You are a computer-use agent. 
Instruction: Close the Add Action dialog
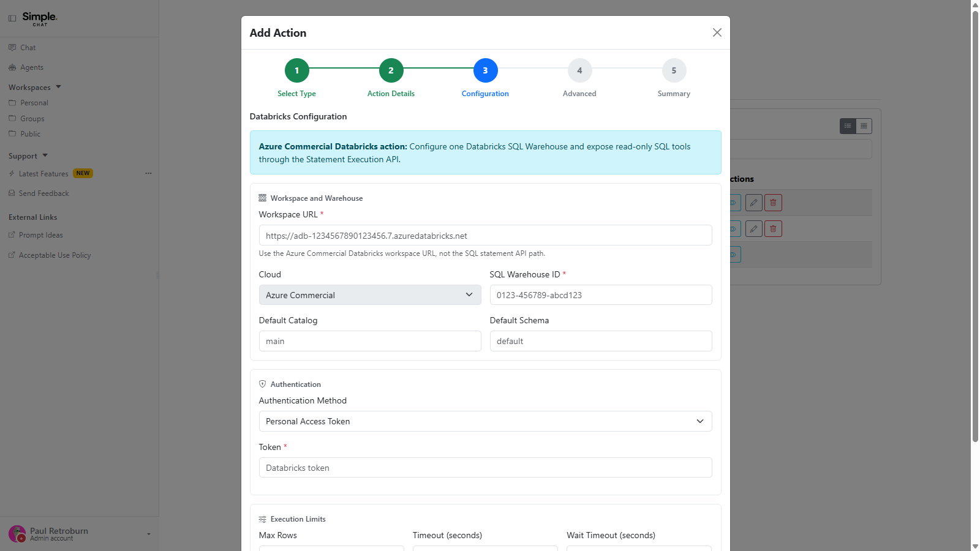pyautogui.click(x=717, y=32)
